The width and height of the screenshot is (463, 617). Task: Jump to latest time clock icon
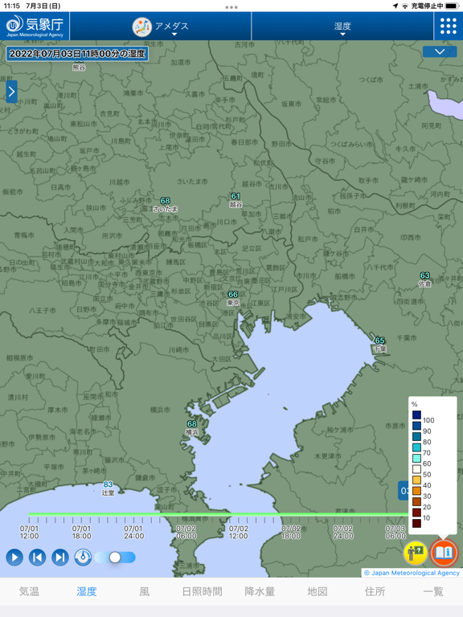(83, 558)
